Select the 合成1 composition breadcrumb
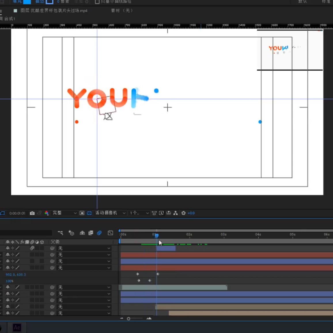 [x=10, y=19]
